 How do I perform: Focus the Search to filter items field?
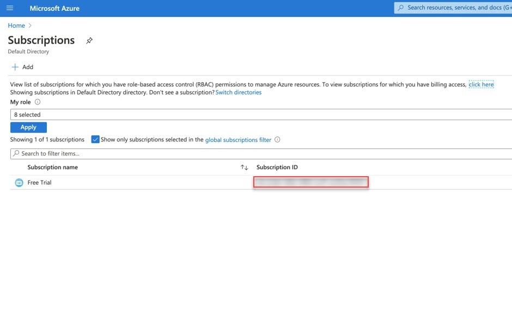261,153
